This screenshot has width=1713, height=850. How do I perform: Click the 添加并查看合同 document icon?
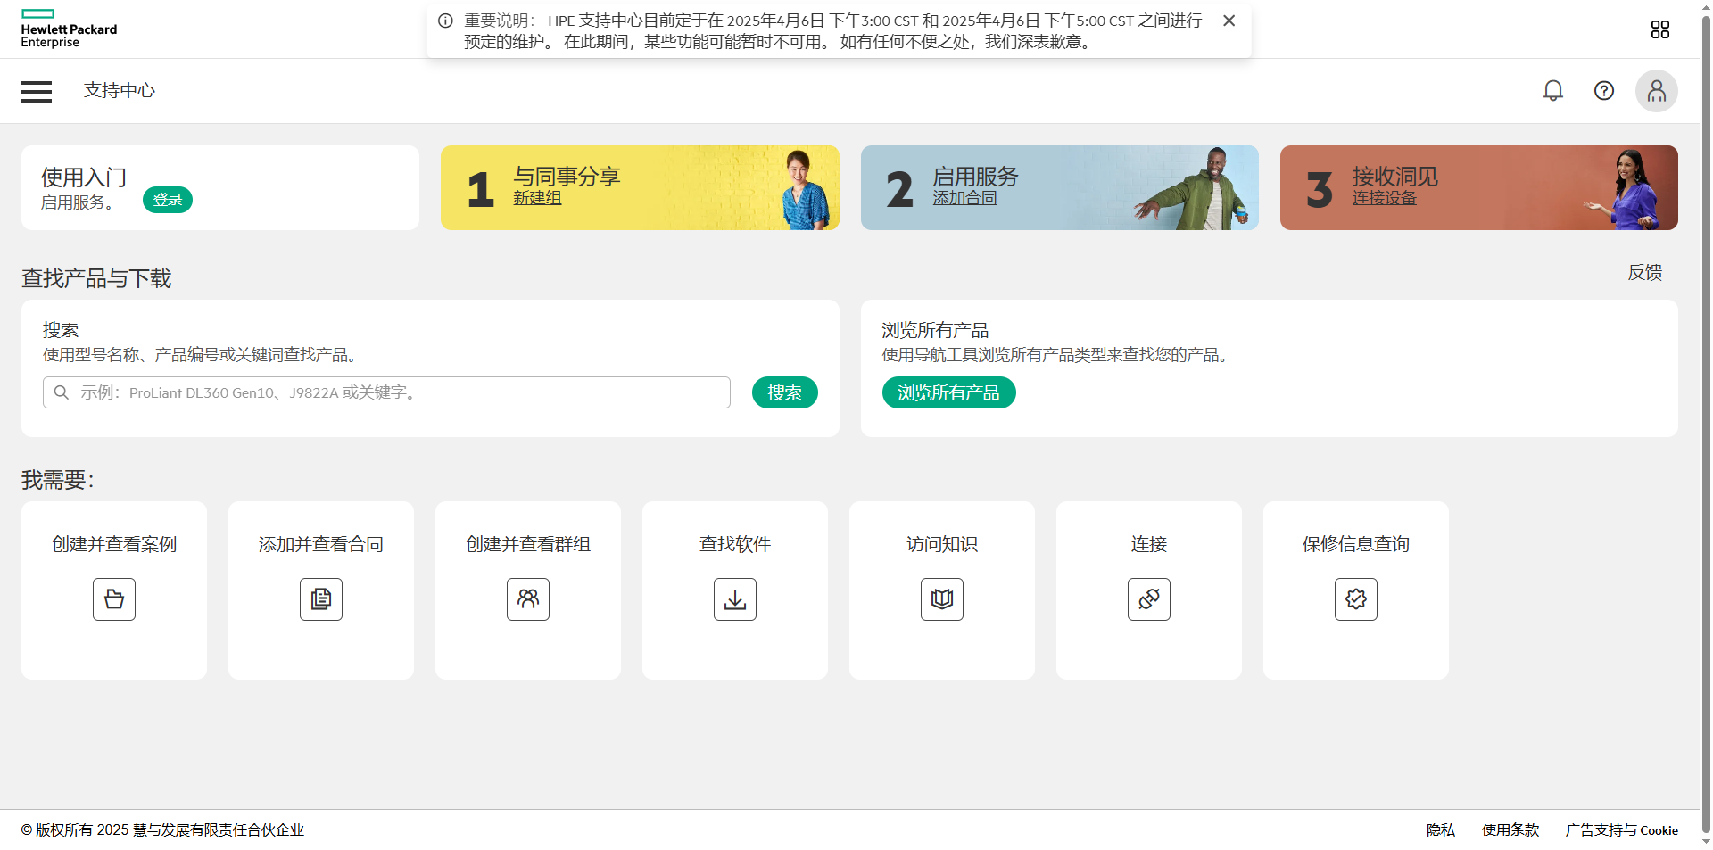(321, 599)
